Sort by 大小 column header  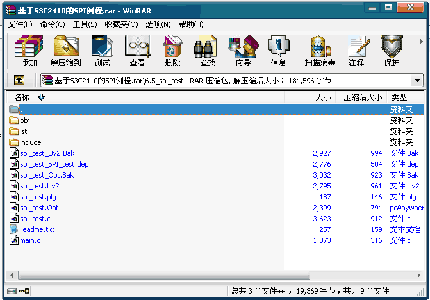[x=310, y=97]
